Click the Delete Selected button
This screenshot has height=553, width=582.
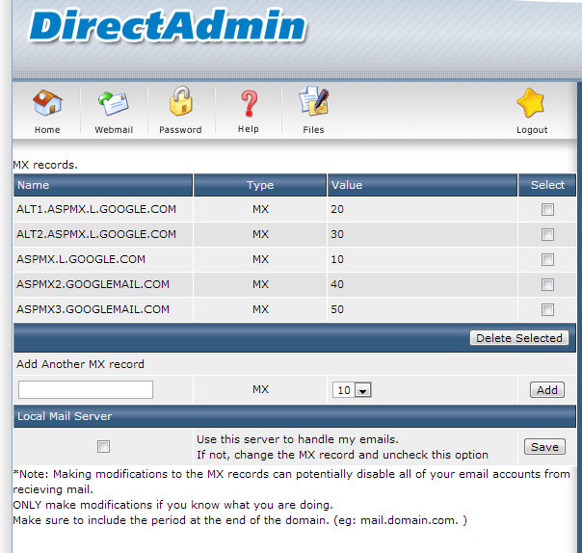[x=519, y=338]
